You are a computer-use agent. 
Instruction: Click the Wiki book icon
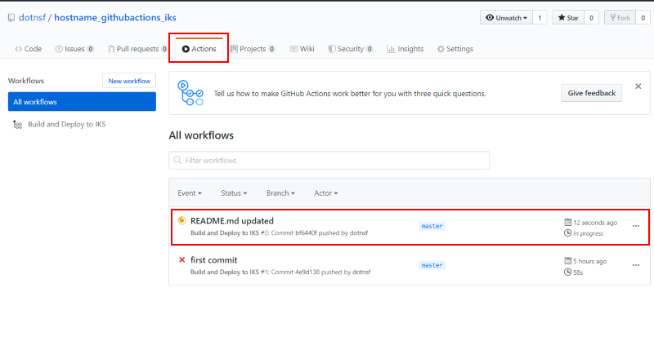click(x=293, y=49)
